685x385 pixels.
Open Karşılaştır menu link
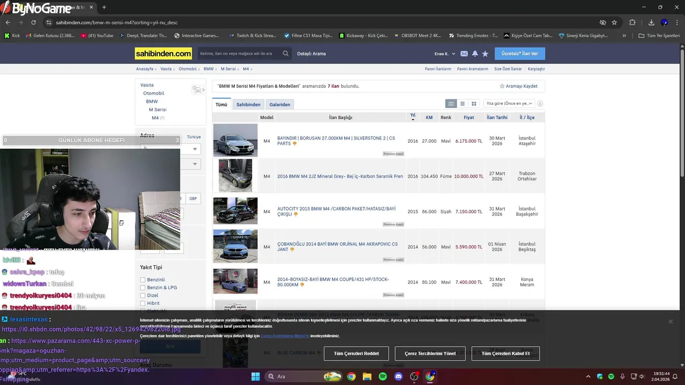(536, 69)
